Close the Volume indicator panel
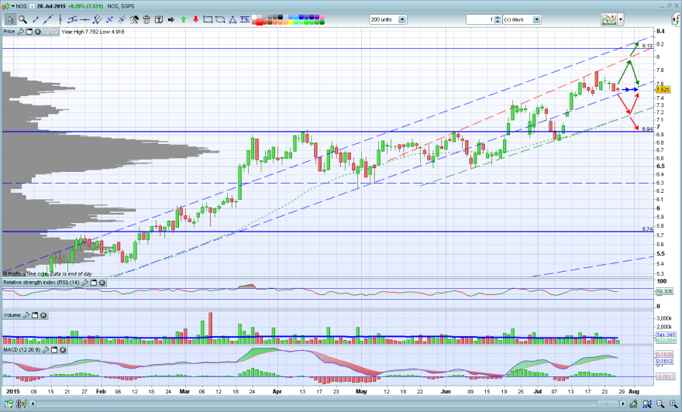682x412 pixels. 43,315
